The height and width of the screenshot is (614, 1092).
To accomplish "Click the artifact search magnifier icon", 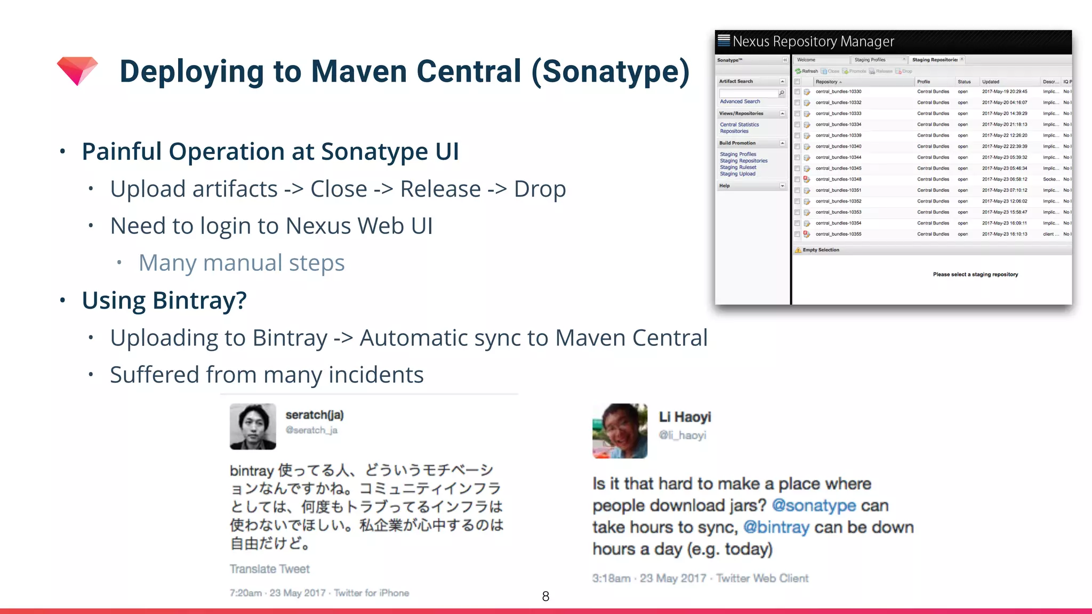I will click(x=782, y=93).
